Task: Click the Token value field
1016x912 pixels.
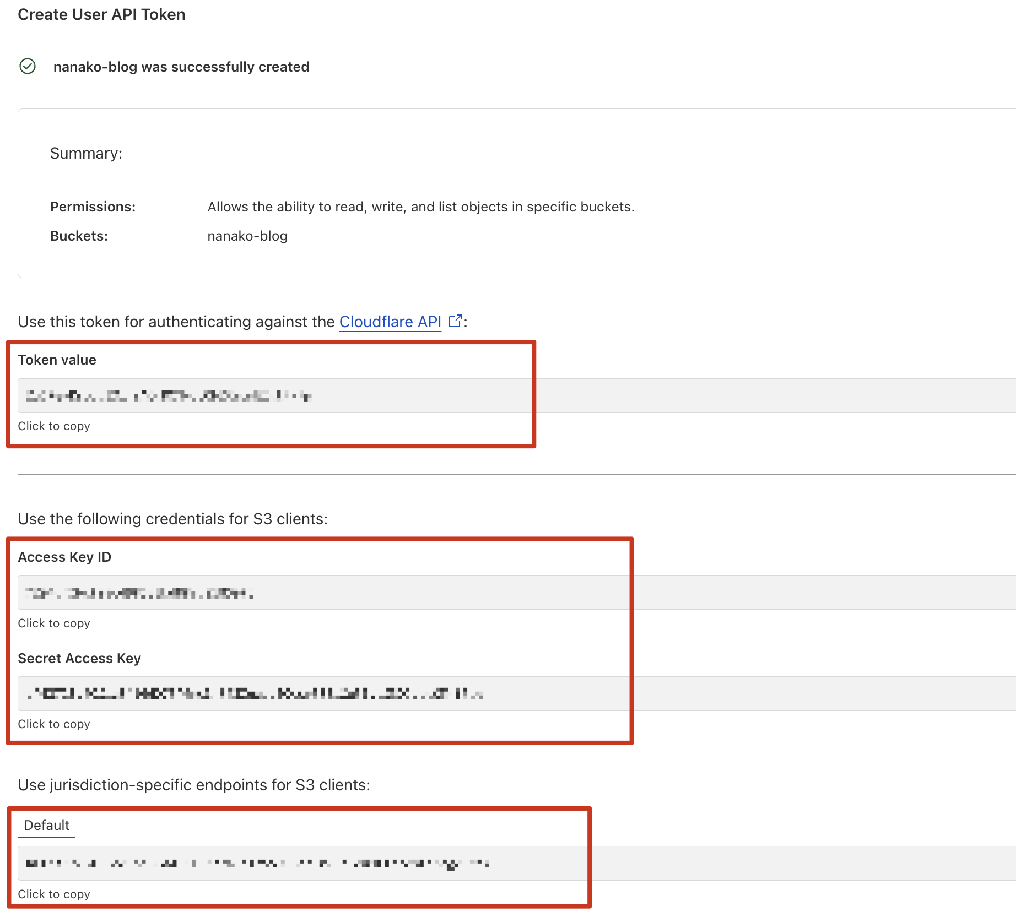Action: [x=275, y=395]
